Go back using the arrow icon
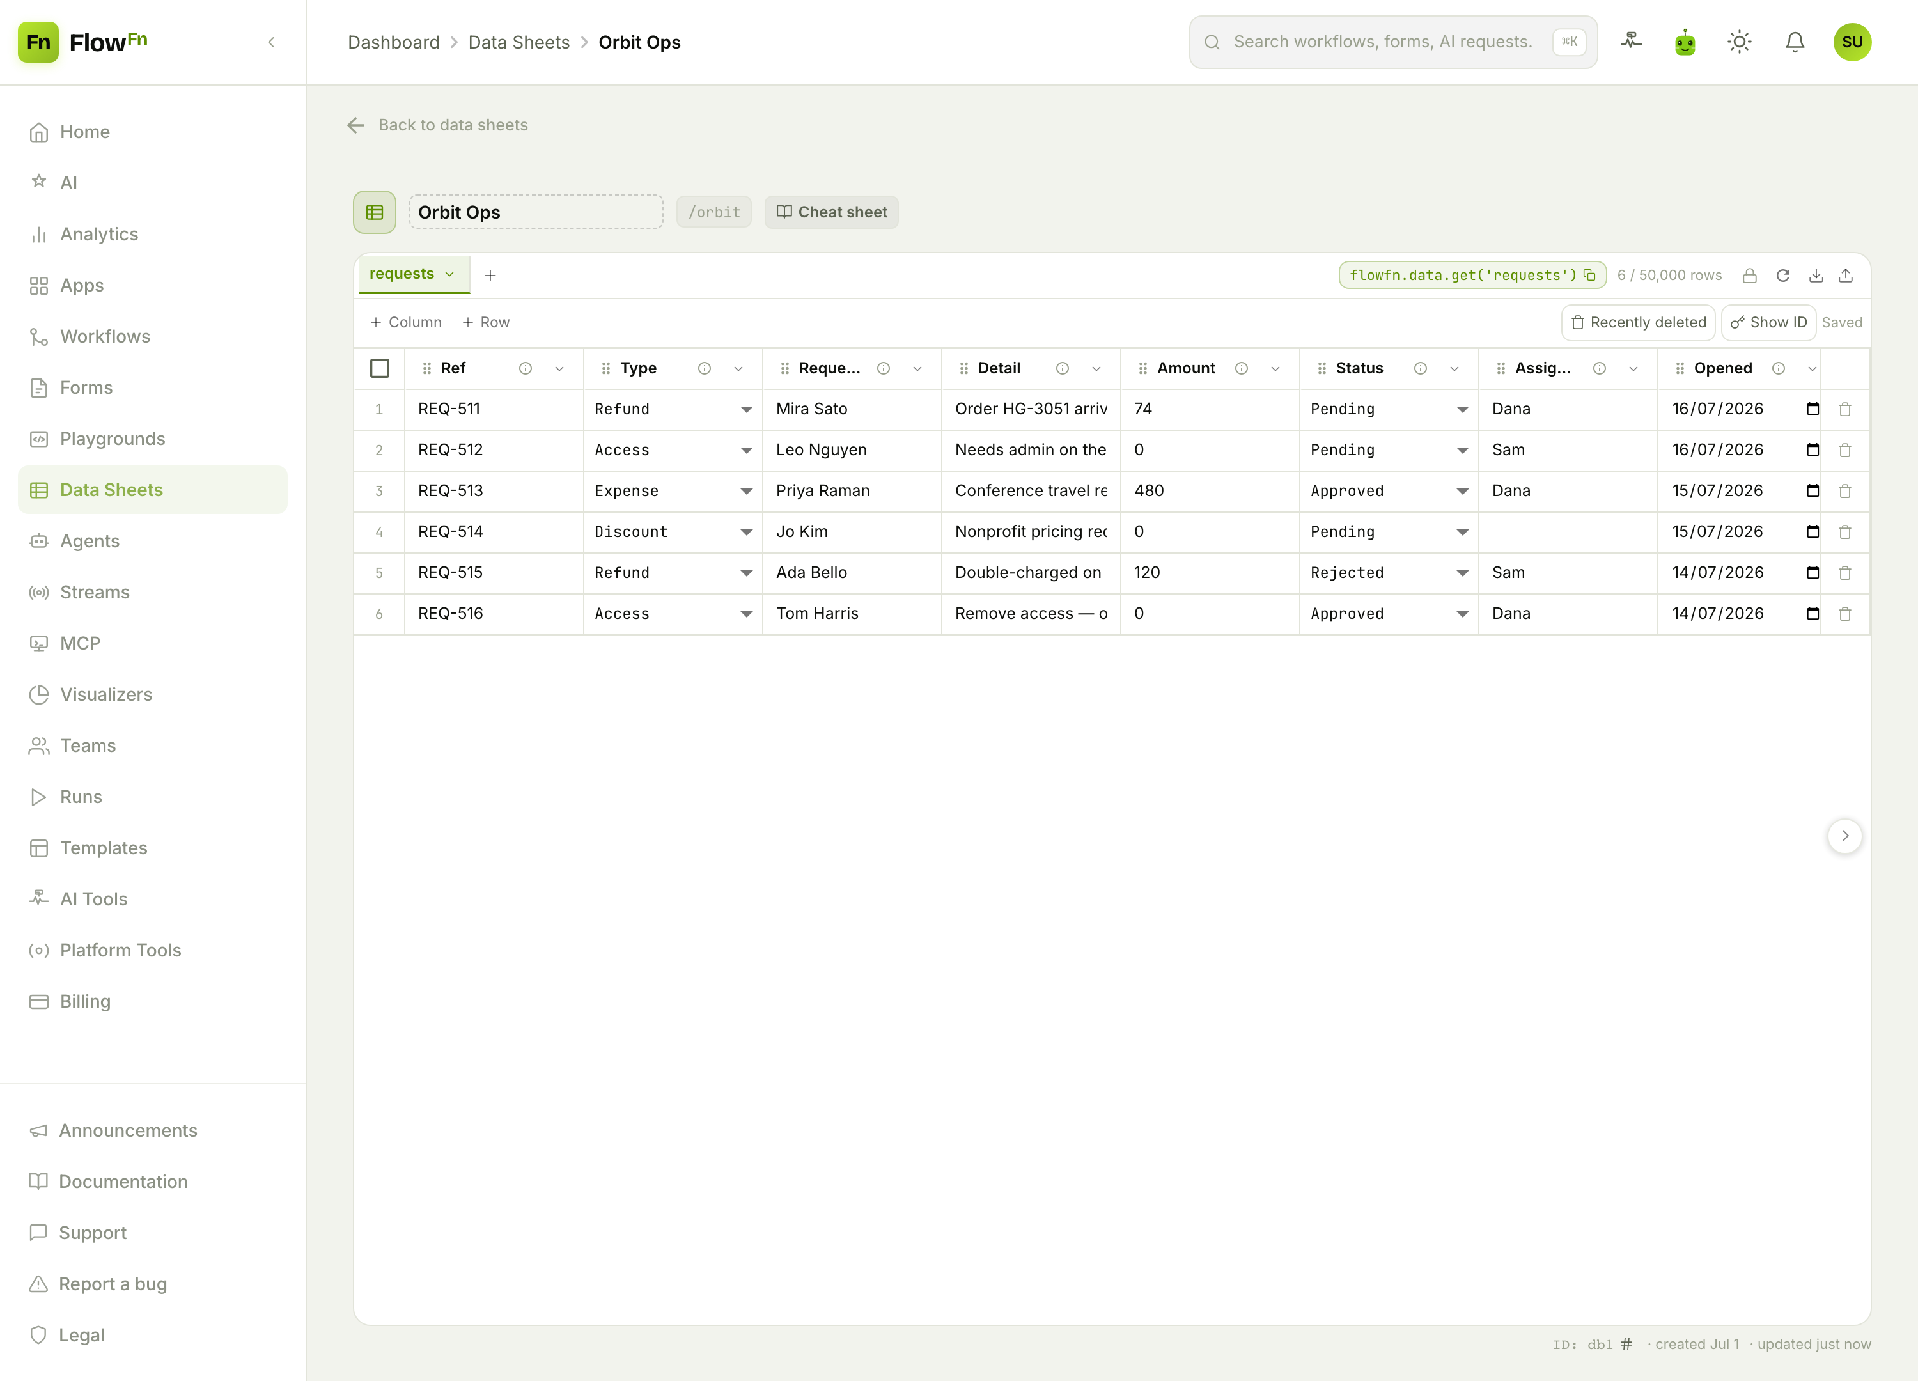 point(356,125)
